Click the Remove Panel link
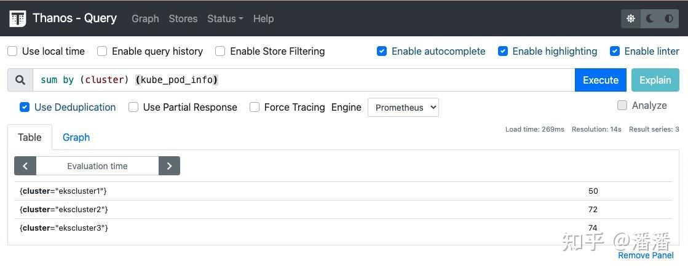This screenshot has height=270, width=688. pos(646,255)
